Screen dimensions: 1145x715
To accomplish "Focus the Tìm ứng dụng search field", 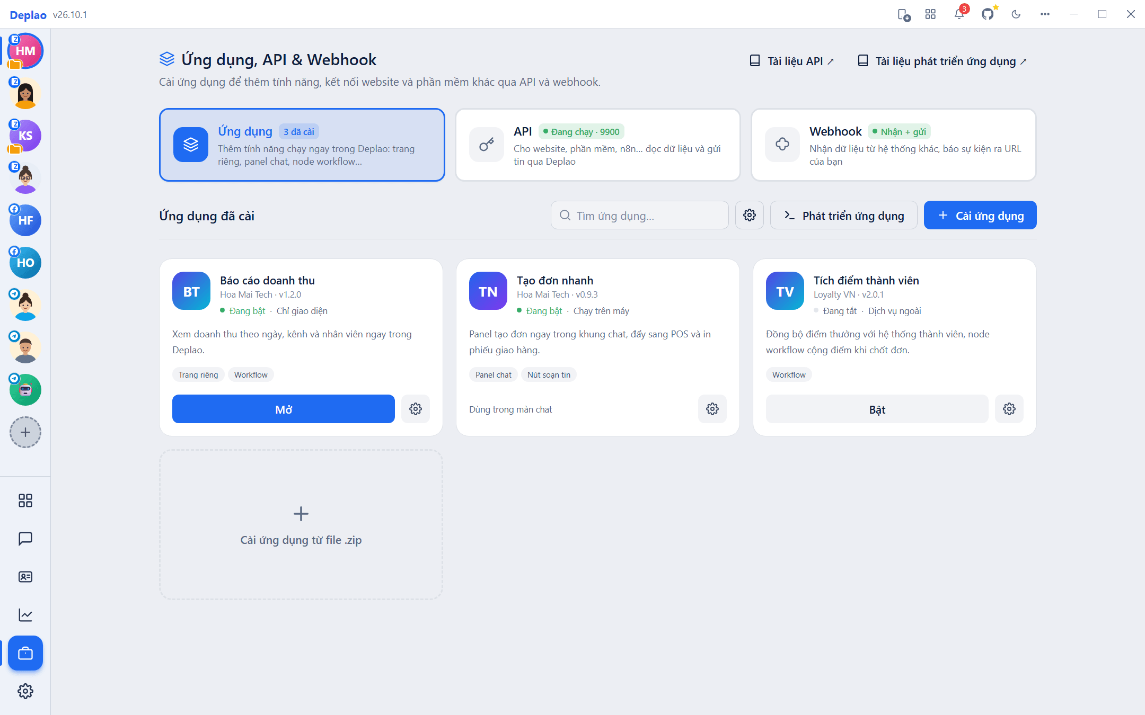I will (640, 215).
